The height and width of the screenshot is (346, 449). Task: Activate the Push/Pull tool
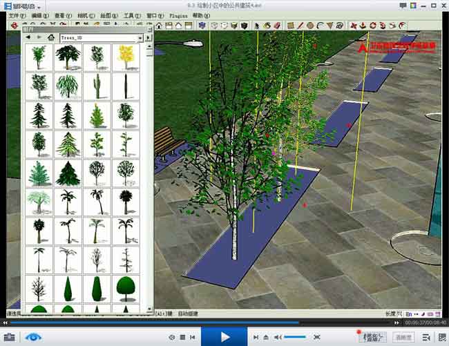363,26
